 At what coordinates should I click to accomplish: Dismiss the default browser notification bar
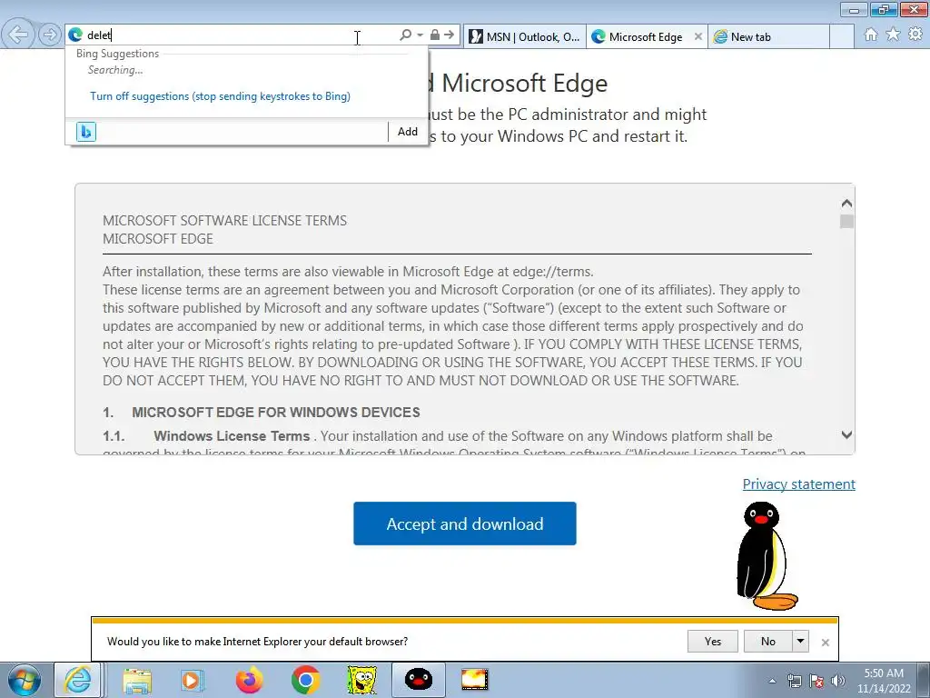[x=825, y=643]
